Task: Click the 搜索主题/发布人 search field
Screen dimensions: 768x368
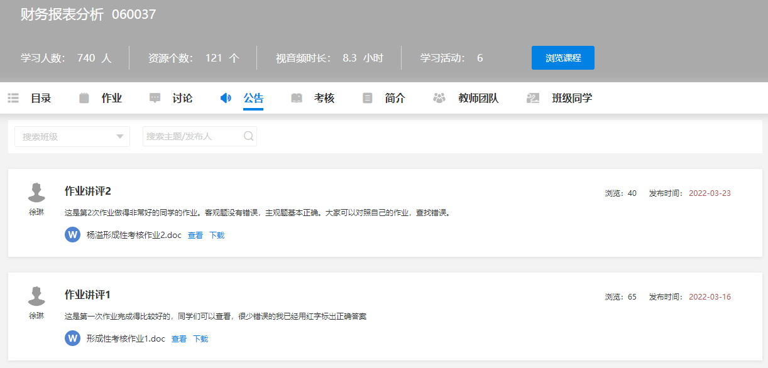Action: click(200, 136)
